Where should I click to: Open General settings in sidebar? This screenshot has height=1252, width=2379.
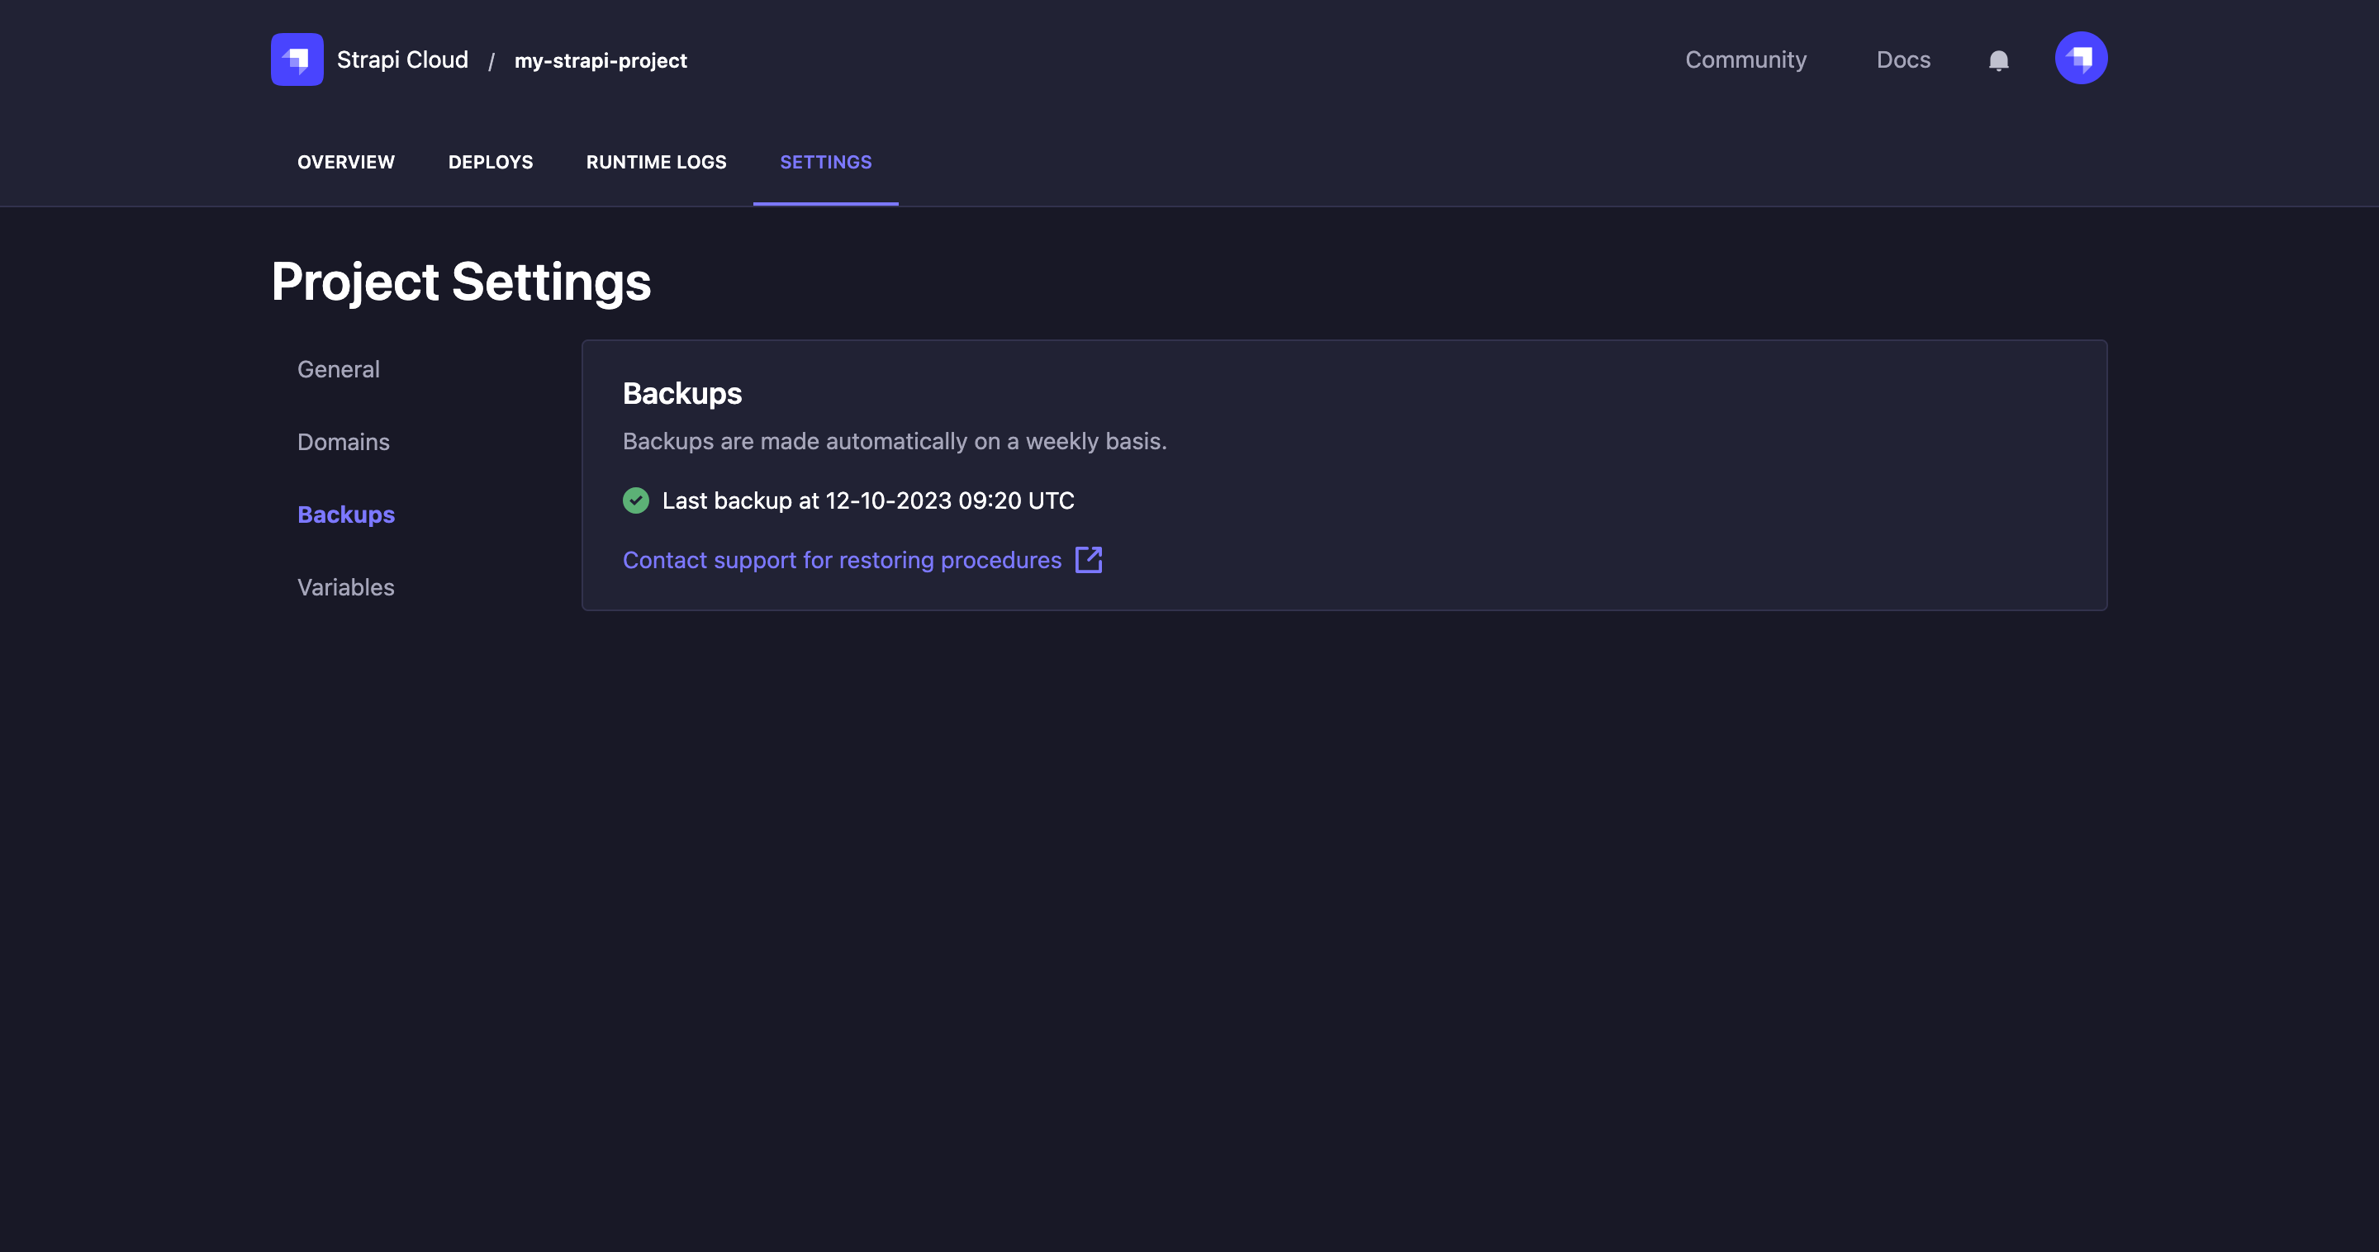click(x=338, y=369)
